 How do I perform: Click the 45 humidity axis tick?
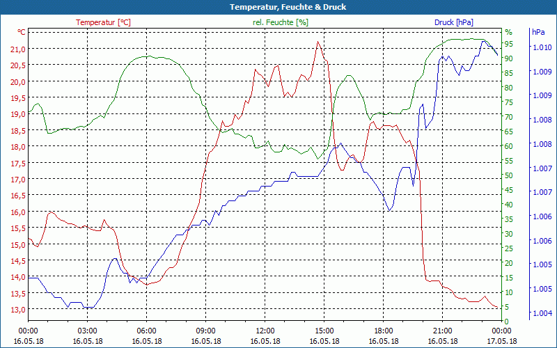pyautogui.click(x=509, y=190)
